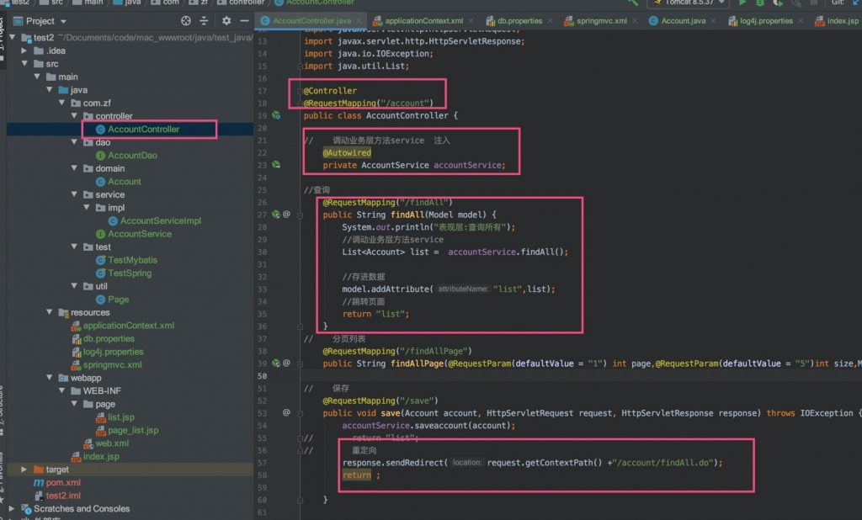862x520 pixels.
Task: Open Project panel settings gear
Action: [x=225, y=21]
